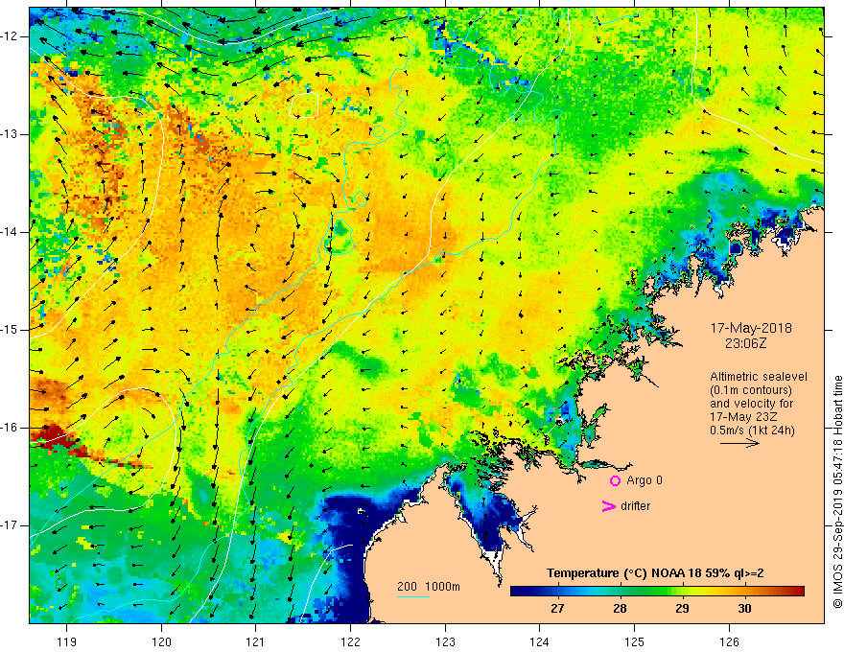Click the '23:06Z' time label

pyautogui.click(x=745, y=343)
